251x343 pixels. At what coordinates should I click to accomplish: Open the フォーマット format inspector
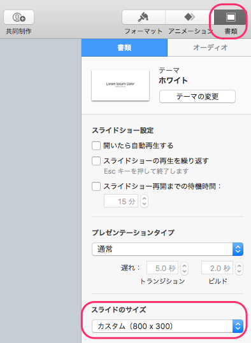click(143, 17)
